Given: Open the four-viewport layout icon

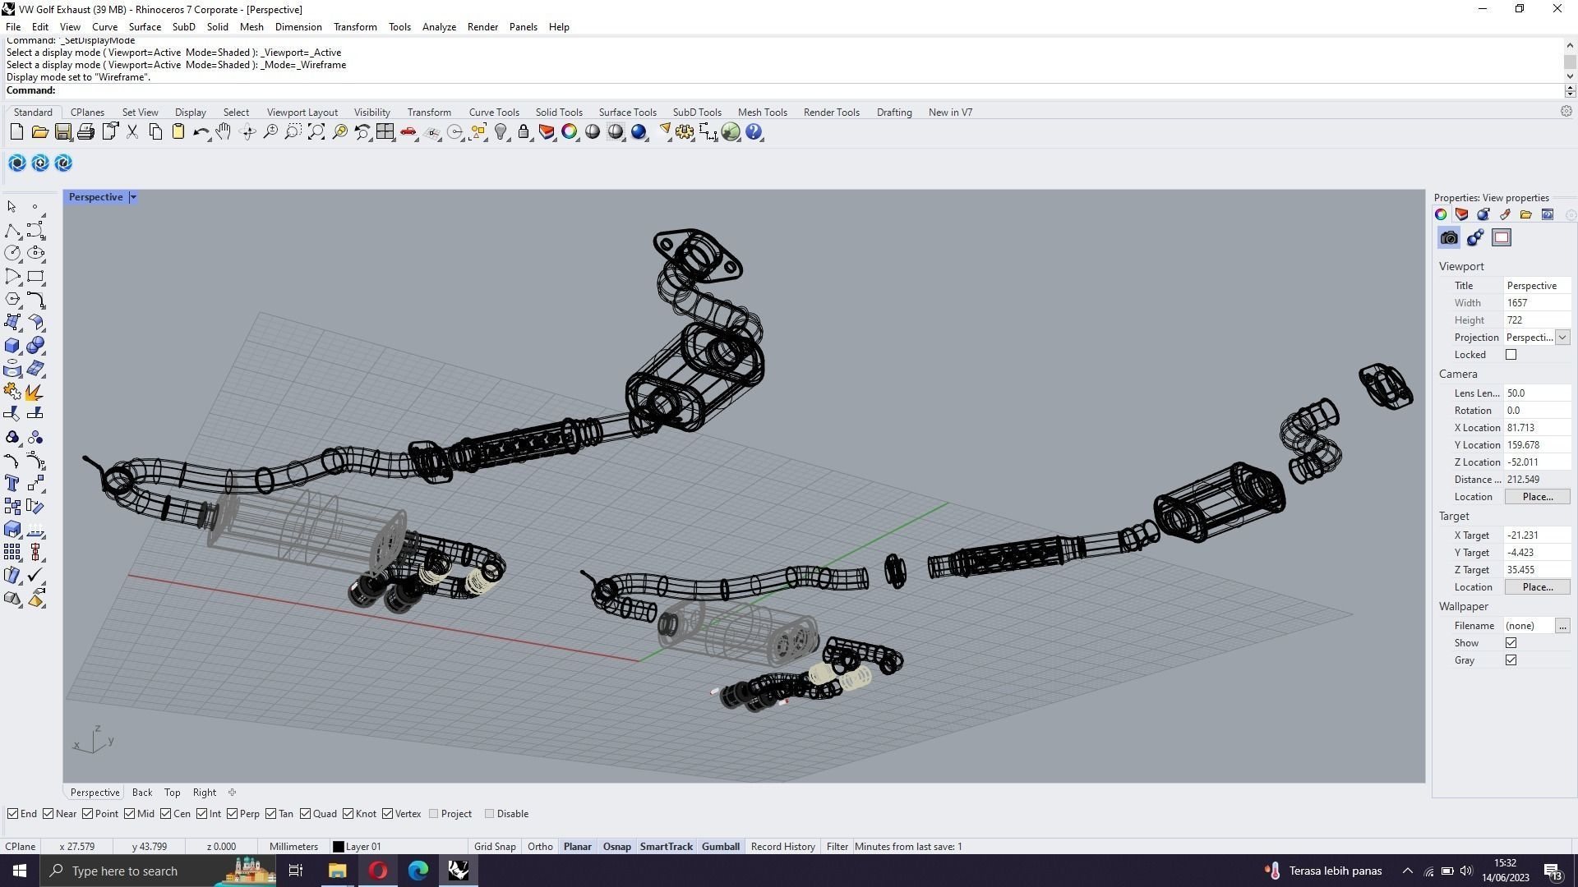Looking at the screenshot, I should (x=385, y=132).
